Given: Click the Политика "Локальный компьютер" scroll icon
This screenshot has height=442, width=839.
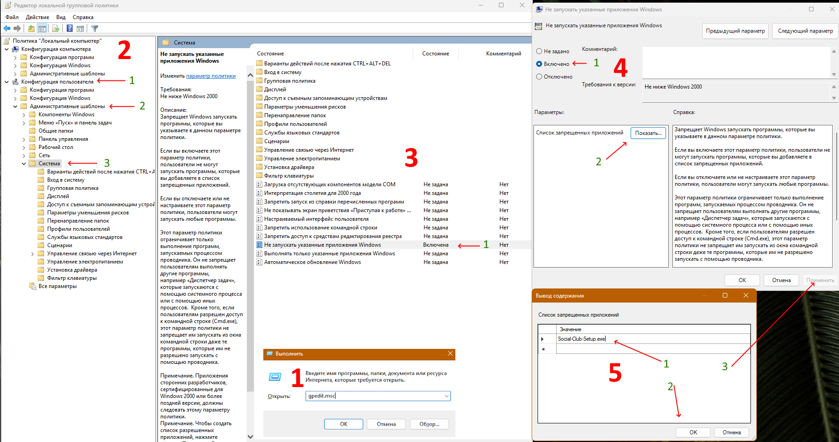Looking at the screenshot, I should coord(7,41).
